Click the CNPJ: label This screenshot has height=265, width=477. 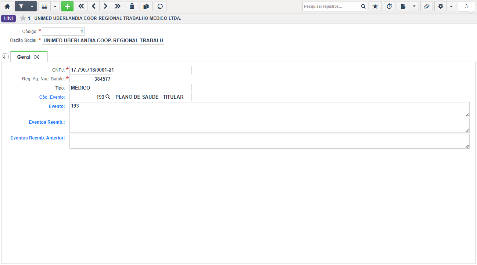tap(58, 70)
